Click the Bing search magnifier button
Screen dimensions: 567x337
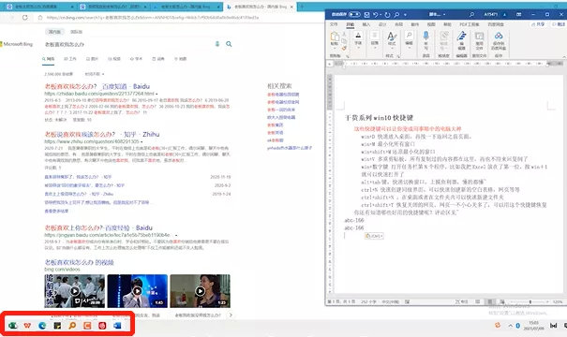pos(229,44)
